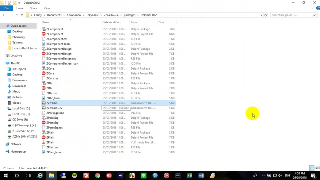Screen dimensions: 320x180
Task: Open Excel from the taskbar
Action: [x=189, y=176]
